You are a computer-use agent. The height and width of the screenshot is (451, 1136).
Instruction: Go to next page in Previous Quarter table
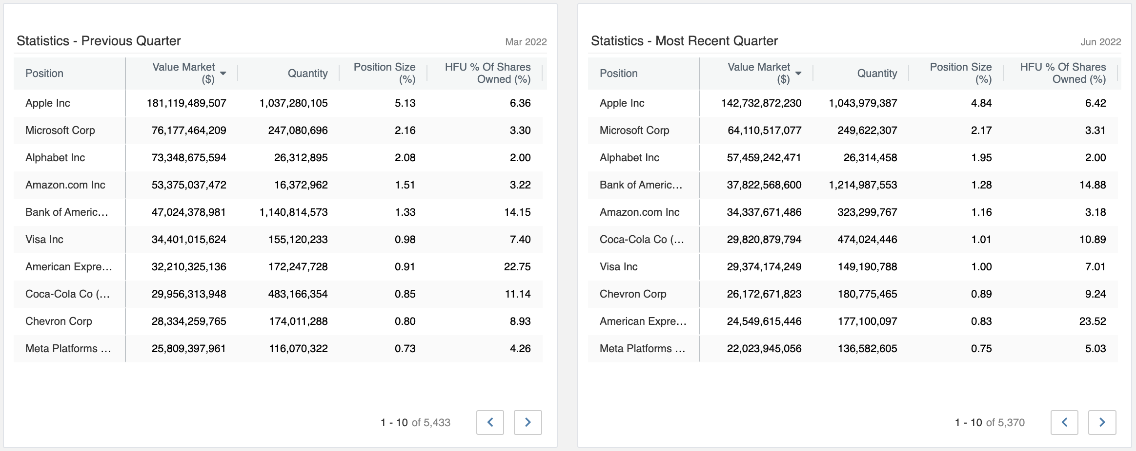pyautogui.click(x=527, y=422)
